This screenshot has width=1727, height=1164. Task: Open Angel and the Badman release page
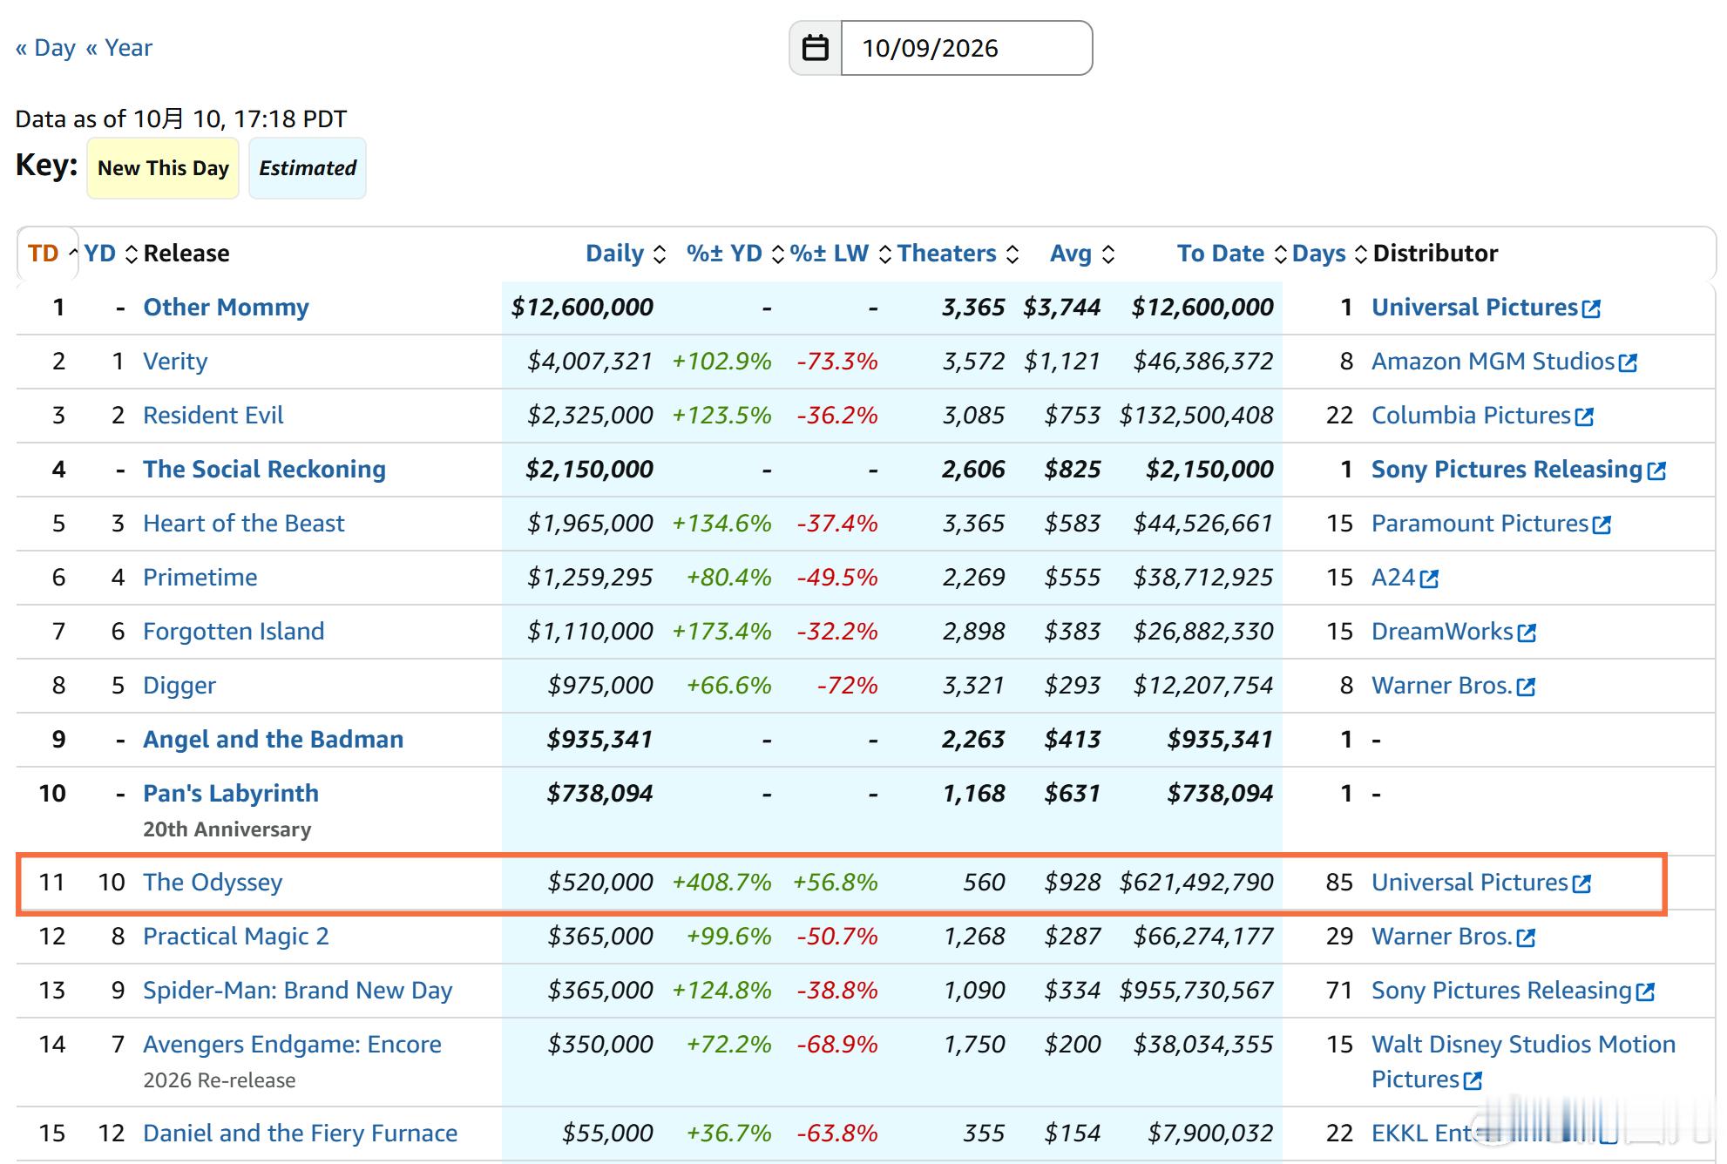click(273, 740)
